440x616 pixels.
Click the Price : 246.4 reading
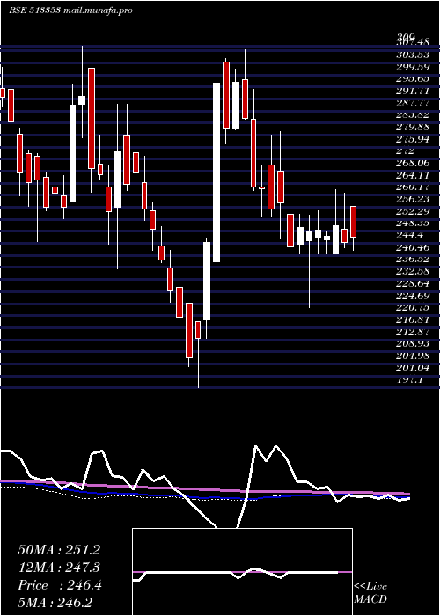tap(60, 585)
